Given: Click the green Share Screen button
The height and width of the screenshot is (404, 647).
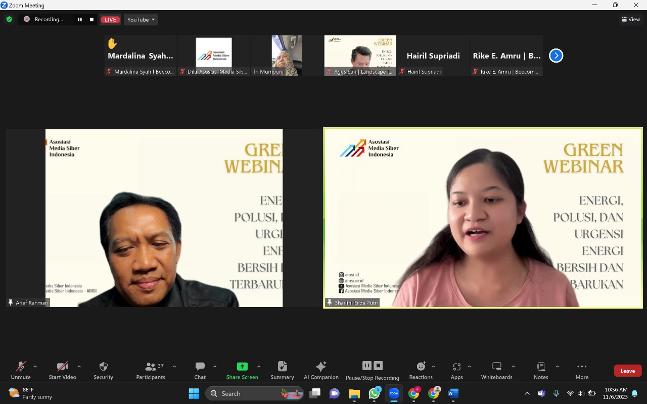Looking at the screenshot, I should coord(242,367).
